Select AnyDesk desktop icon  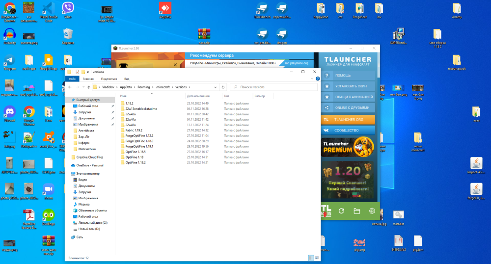(165, 10)
